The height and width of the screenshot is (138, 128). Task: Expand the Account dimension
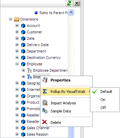pos(17,26)
